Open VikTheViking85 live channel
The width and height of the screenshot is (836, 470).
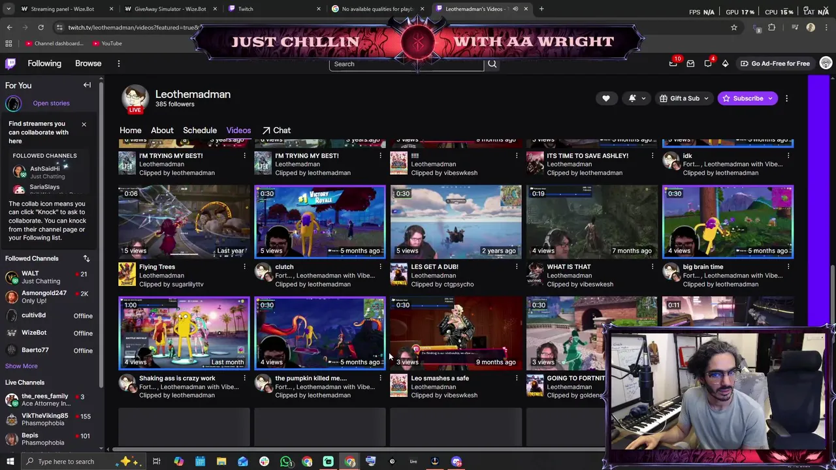click(x=50, y=420)
